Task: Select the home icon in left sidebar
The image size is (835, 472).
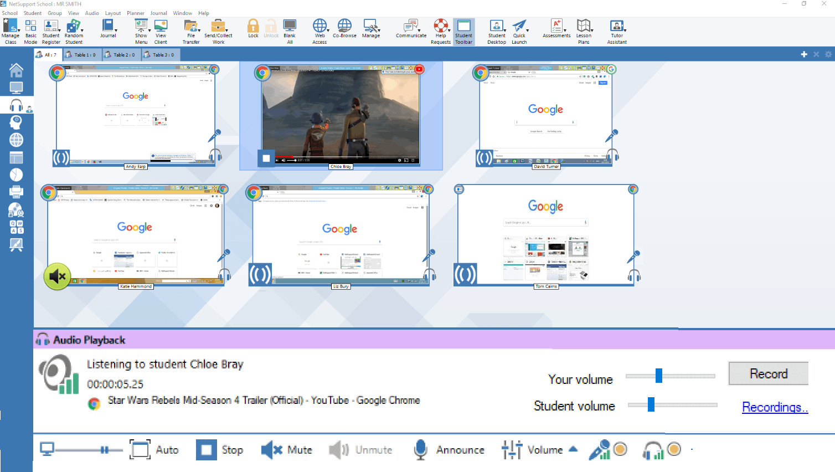Action: click(16, 70)
